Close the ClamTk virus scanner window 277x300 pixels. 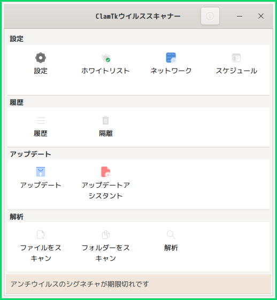click(x=261, y=16)
